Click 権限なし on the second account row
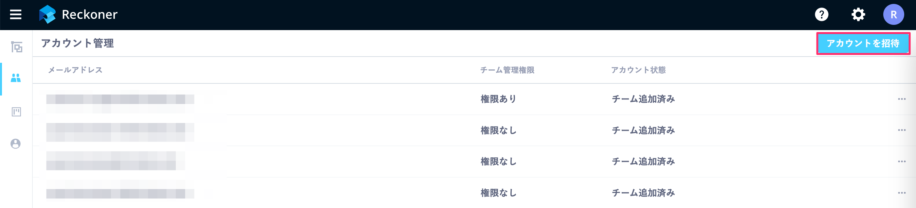 pos(498,130)
